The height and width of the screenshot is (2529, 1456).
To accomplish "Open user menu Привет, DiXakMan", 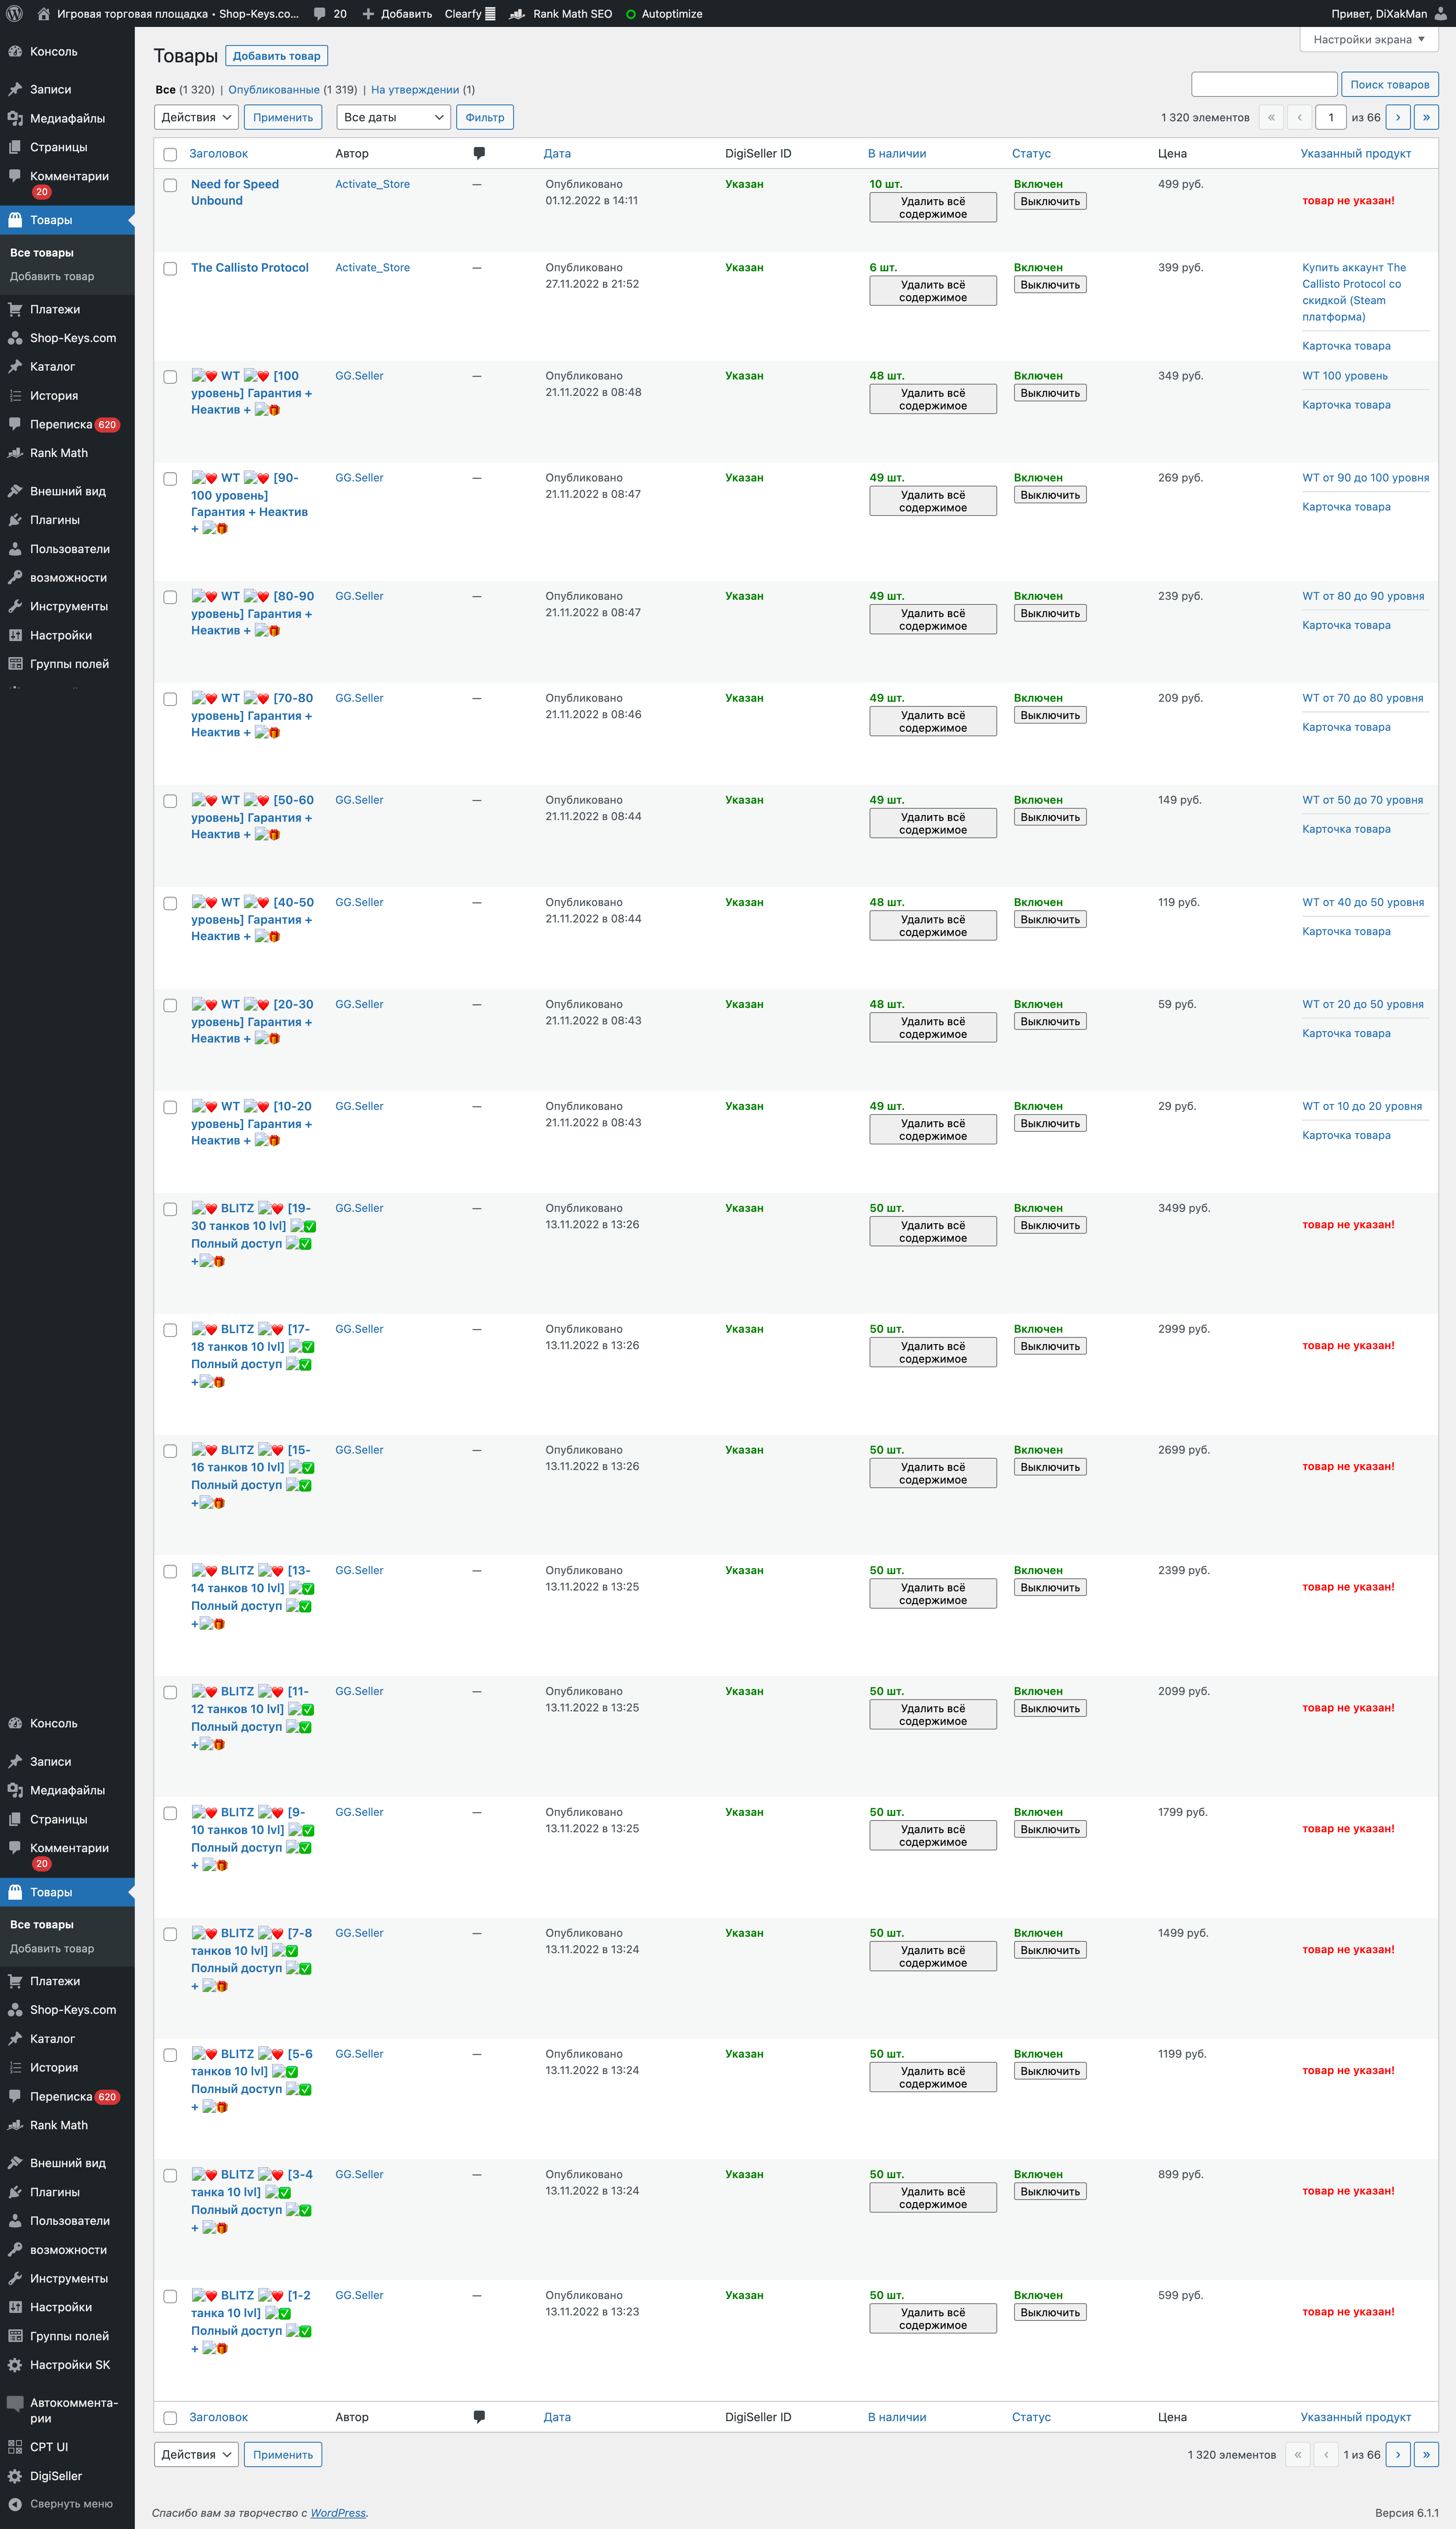I will (1388, 14).
